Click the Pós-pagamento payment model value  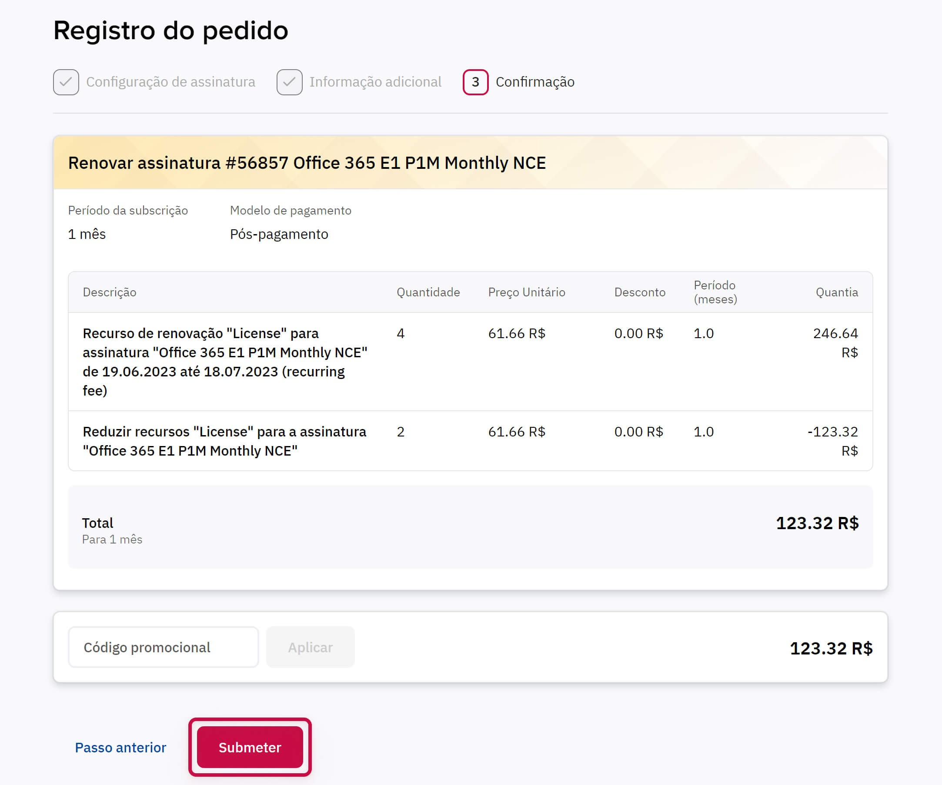pos(279,234)
